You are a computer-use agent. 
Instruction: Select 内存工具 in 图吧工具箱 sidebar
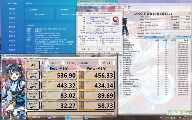(x=12, y=22)
